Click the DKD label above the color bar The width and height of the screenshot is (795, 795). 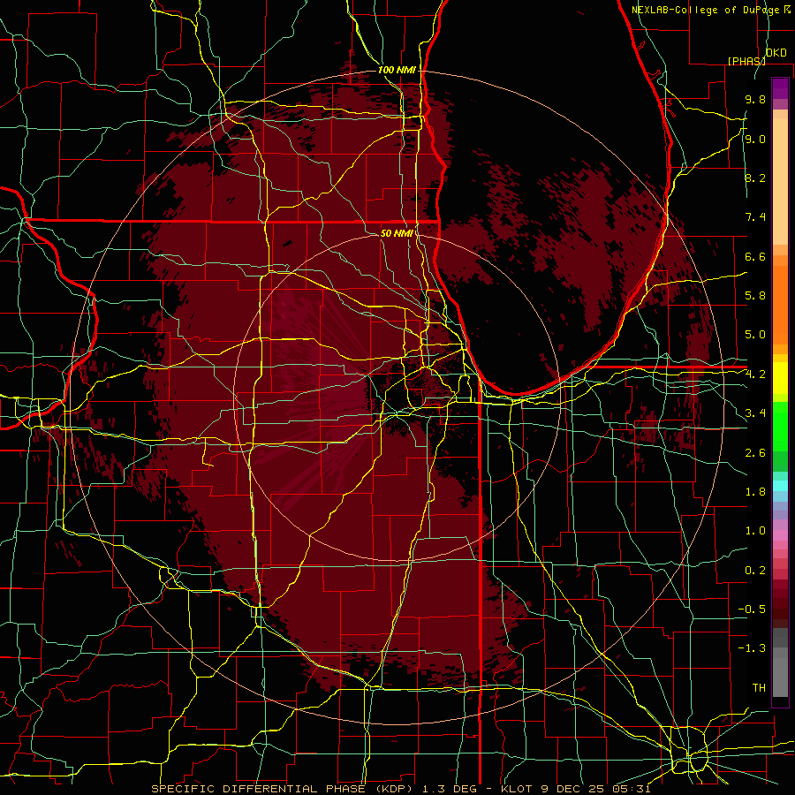coord(776,53)
